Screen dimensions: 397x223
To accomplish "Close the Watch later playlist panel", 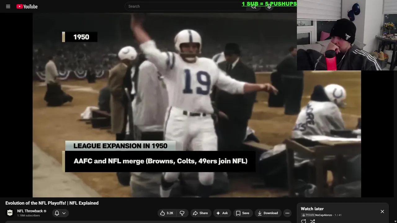I will tap(382, 212).
